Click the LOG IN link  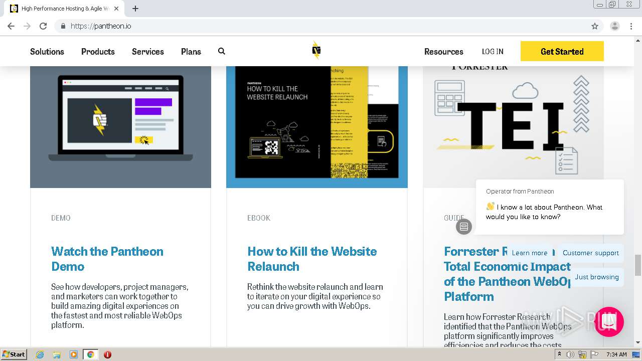(x=493, y=52)
